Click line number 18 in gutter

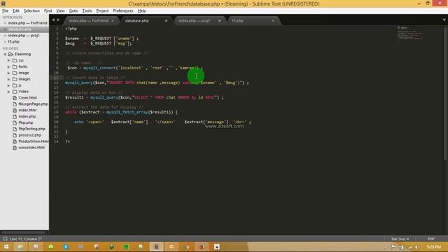(x=56, y=112)
